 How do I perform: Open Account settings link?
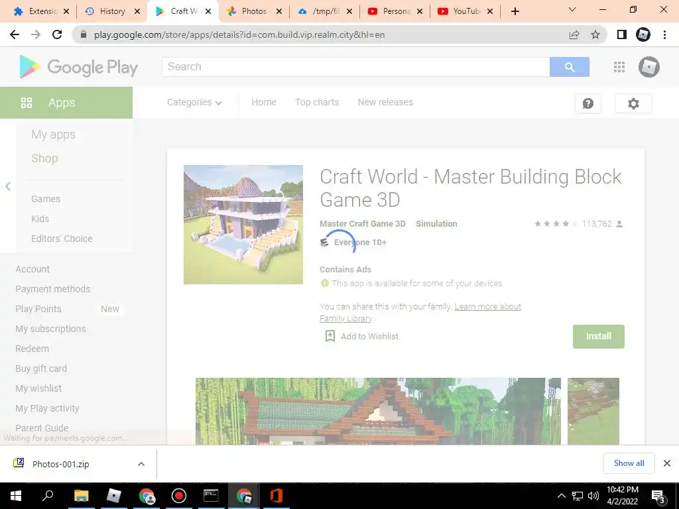(32, 269)
